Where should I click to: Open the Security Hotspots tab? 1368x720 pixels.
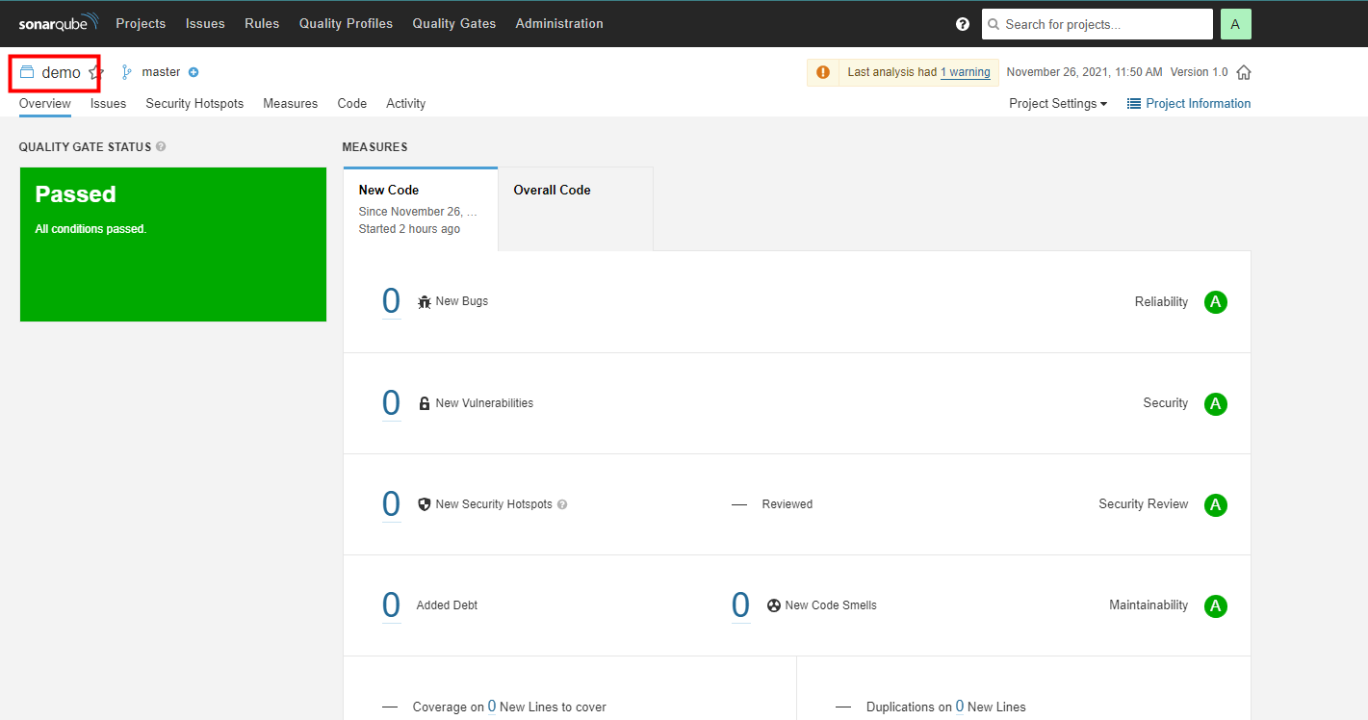pyautogui.click(x=194, y=104)
